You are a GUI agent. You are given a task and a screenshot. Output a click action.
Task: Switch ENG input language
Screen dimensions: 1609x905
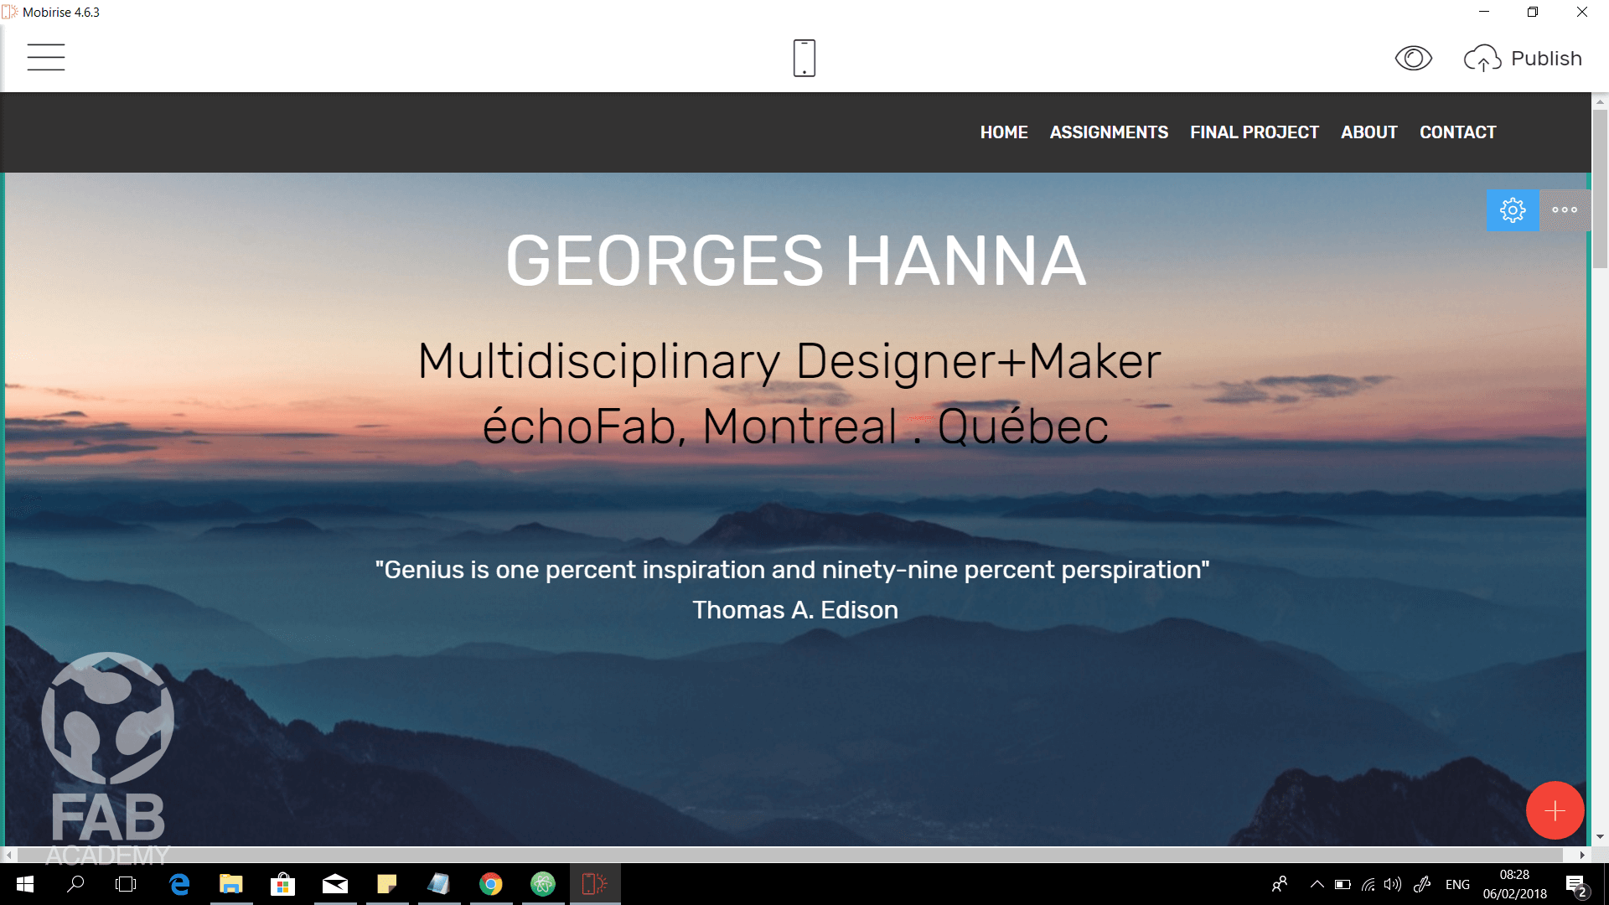(x=1457, y=884)
